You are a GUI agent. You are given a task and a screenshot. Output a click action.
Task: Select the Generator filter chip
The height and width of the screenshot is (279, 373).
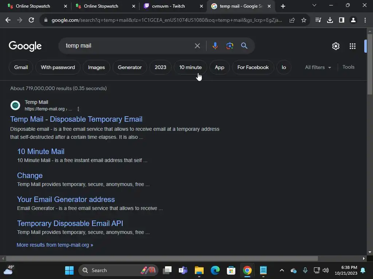click(130, 67)
